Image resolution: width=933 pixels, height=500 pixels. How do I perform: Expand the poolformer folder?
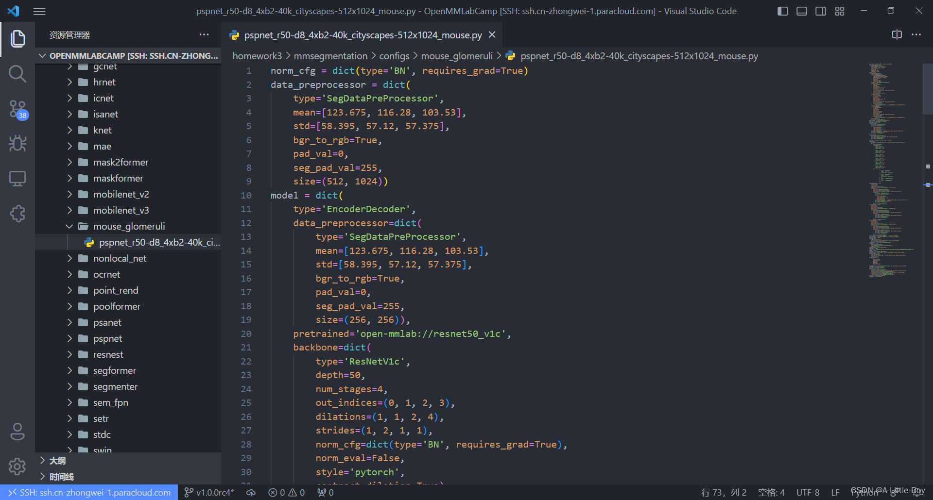pos(129,306)
